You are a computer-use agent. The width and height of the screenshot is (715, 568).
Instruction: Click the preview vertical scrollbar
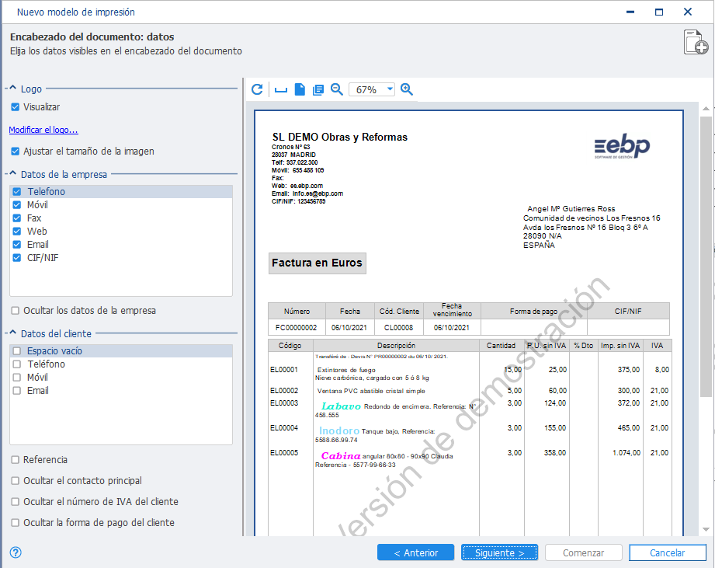click(706, 319)
